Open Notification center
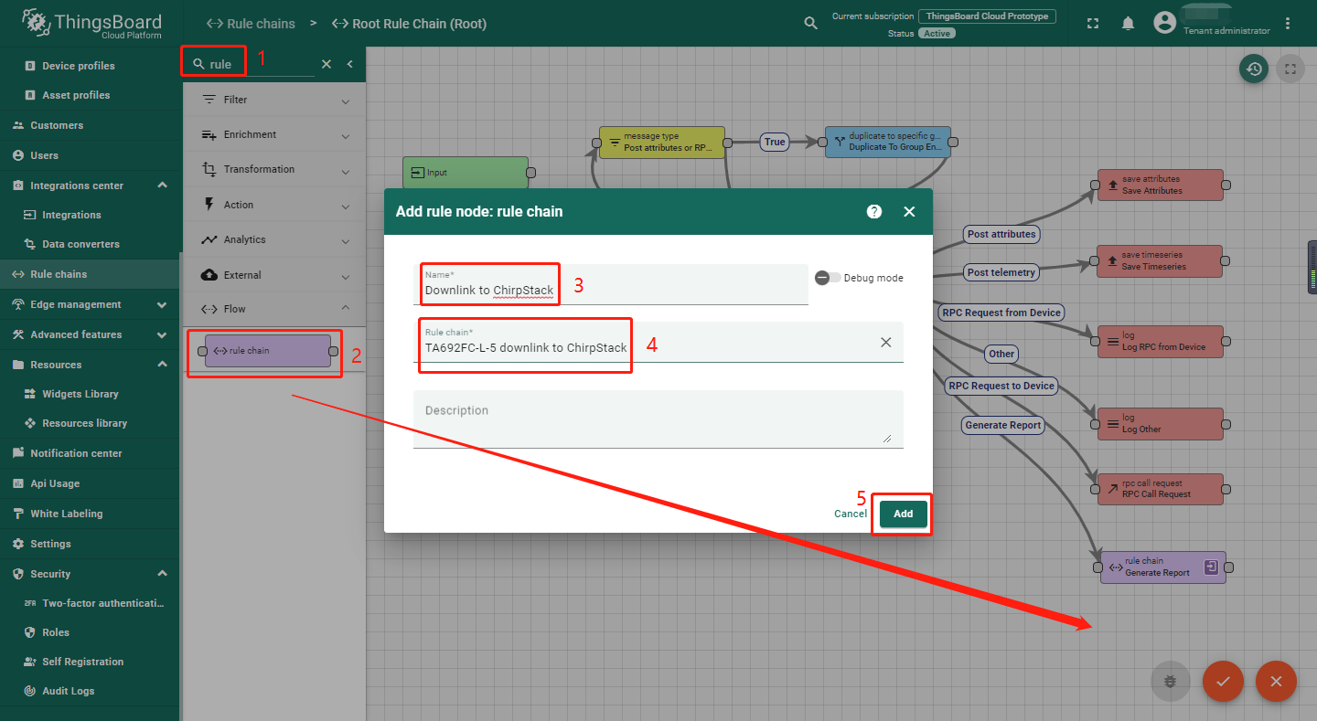The height and width of the screenshot is (721, 1317). [x=90, y=453]
